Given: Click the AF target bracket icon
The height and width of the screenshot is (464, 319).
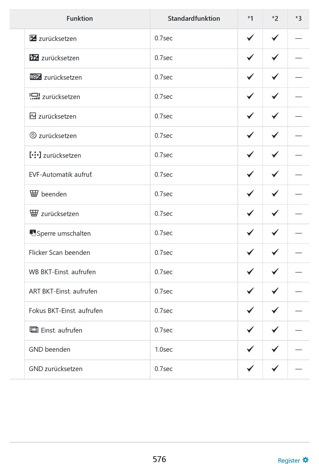Looking at the screenshot, I should point(35,155).
